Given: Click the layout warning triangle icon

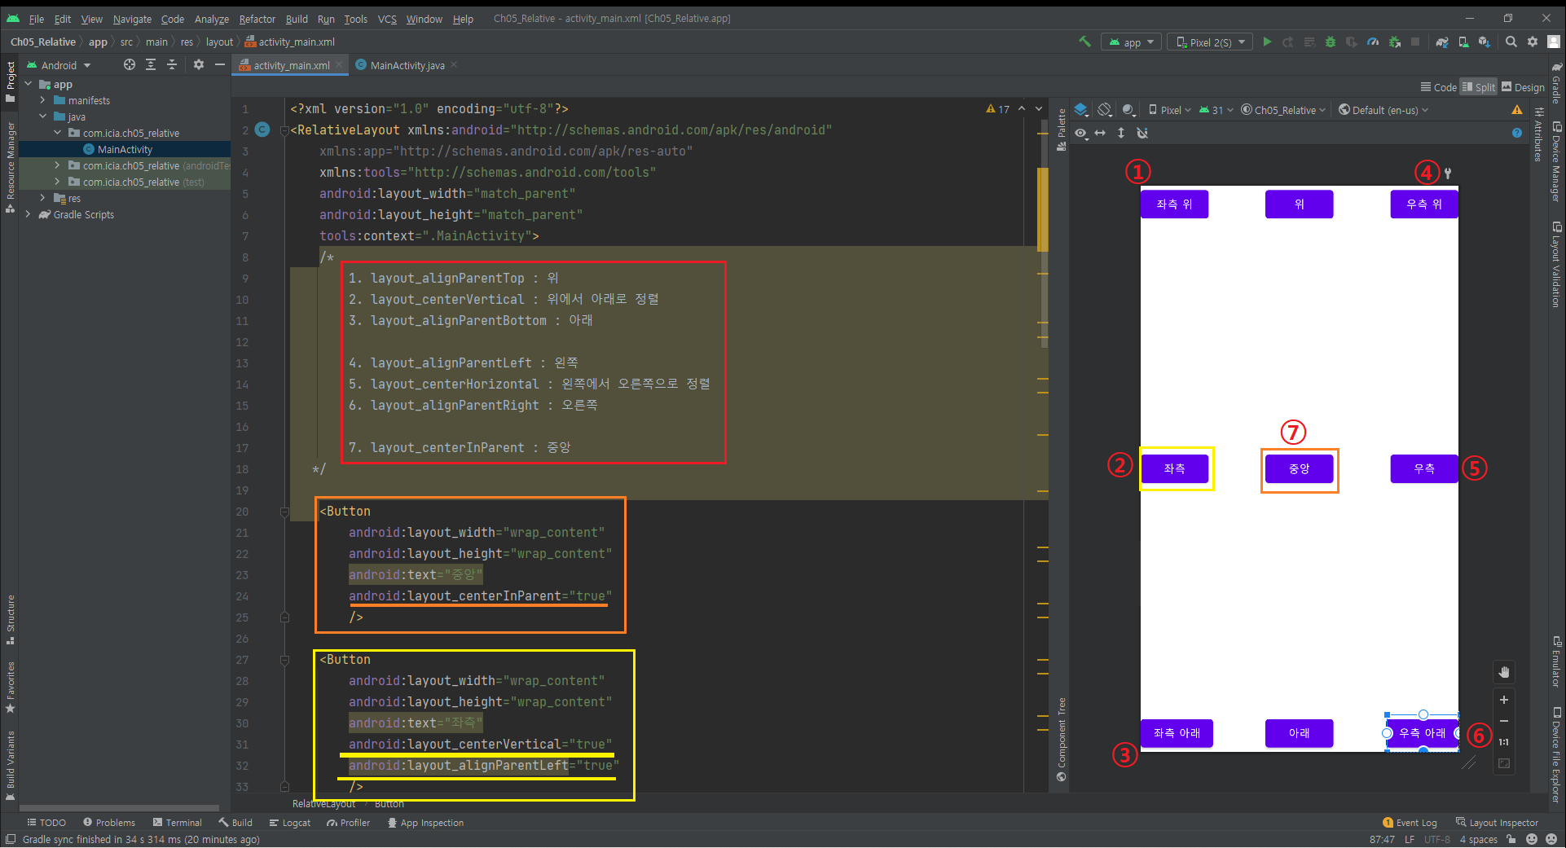Looking at the screenshot, I should [1517, 110].
